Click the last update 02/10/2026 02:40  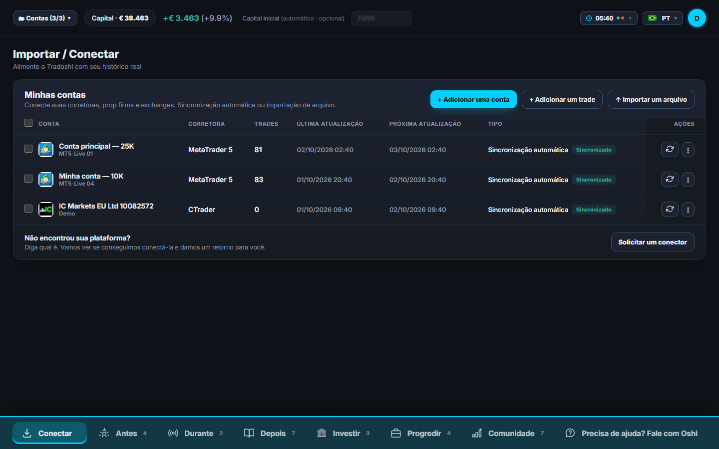(325, 150)
